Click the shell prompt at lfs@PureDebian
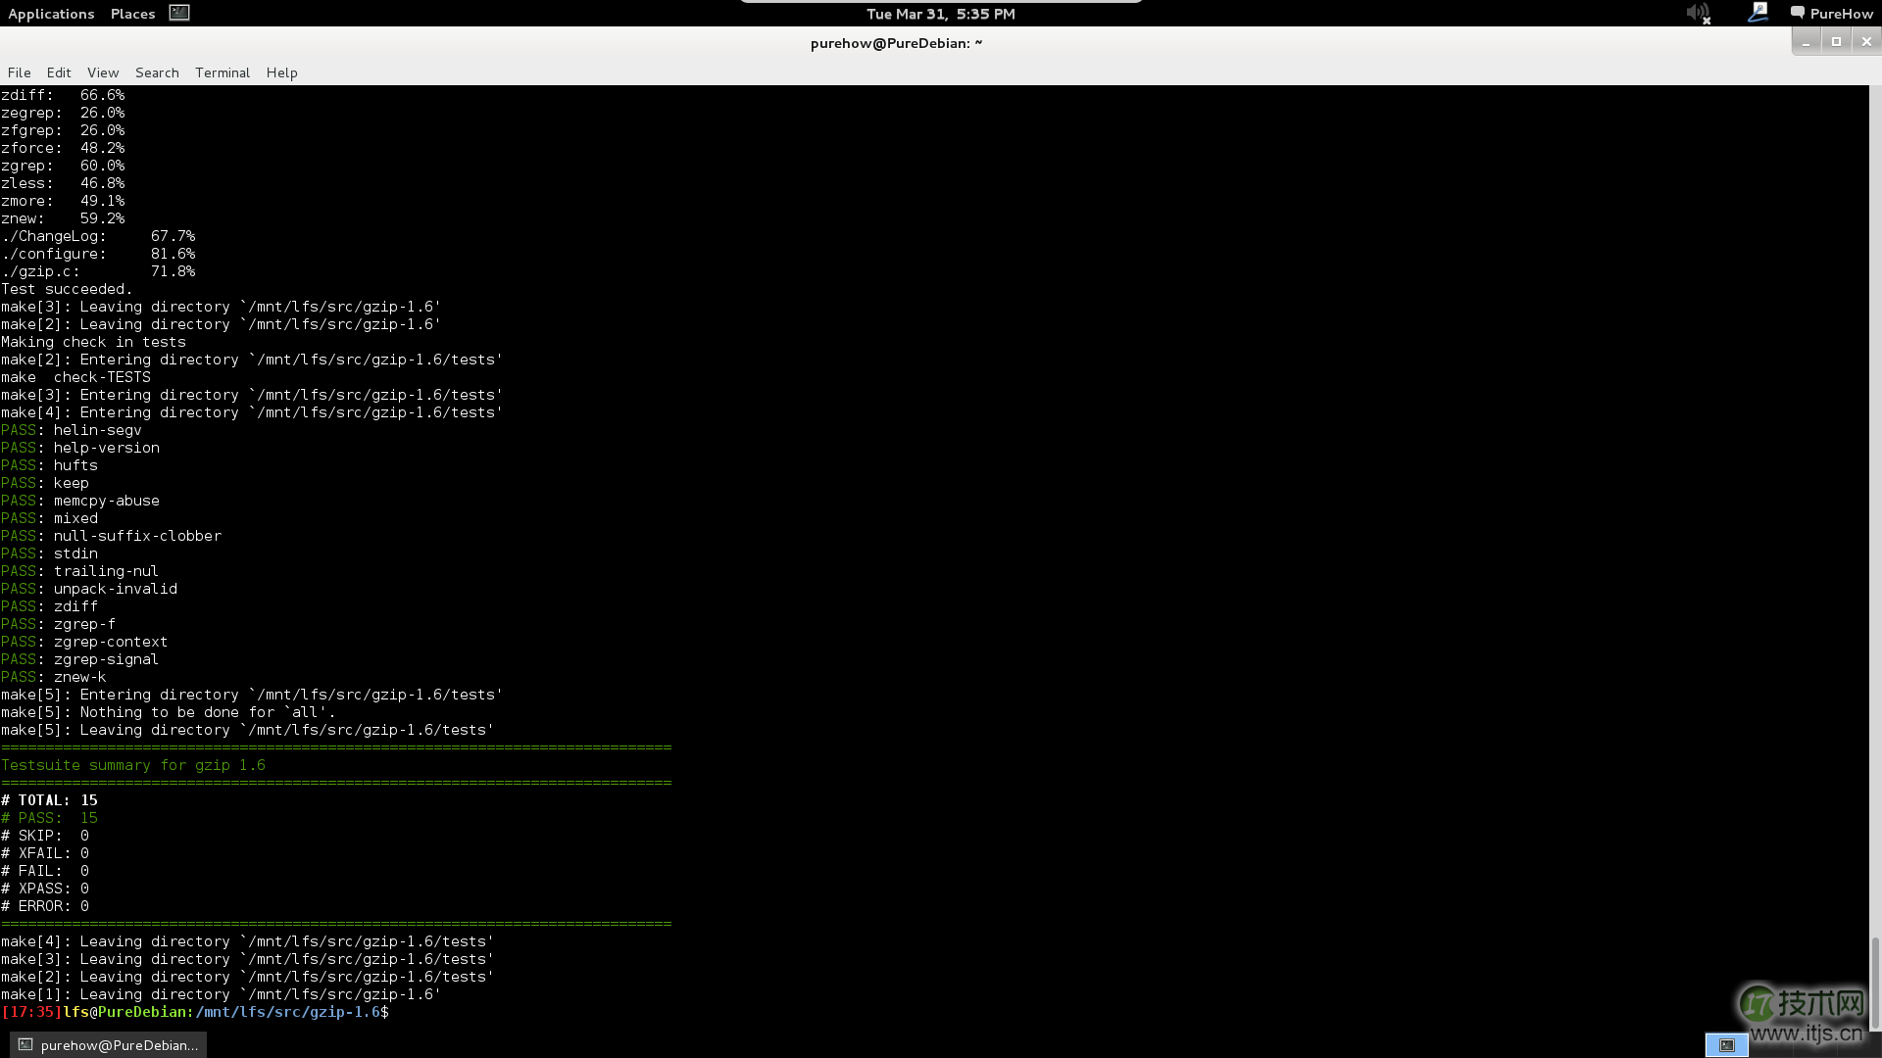Viewport: 1882px width, 1058px height. 195,1012
